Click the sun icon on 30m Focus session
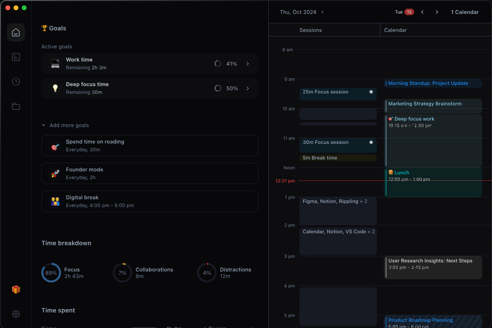The image size is (492, 328). (371, 142)
